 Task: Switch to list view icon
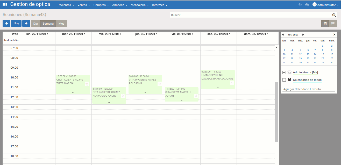[x=333, y=24]
